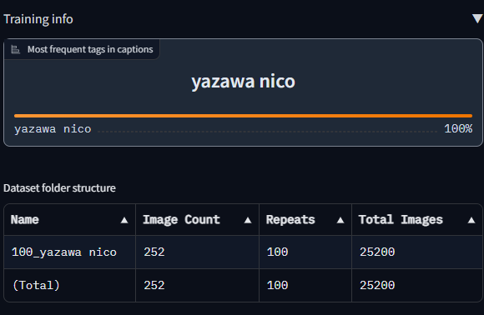Select the 100_yazawa nico folder cell
The image size is (484, 315).
point(70,252)
